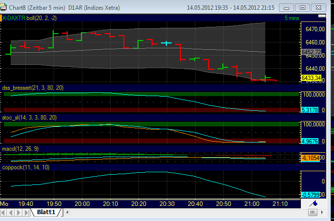This screenshot has width=334, height=221.
Task: Click the 20:30 time axis label
Action: 167,204
